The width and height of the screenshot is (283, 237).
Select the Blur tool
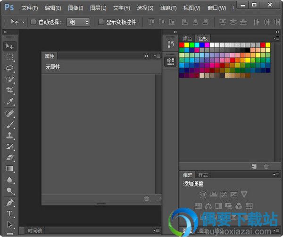pyautogui.click(x=10, y=180)
